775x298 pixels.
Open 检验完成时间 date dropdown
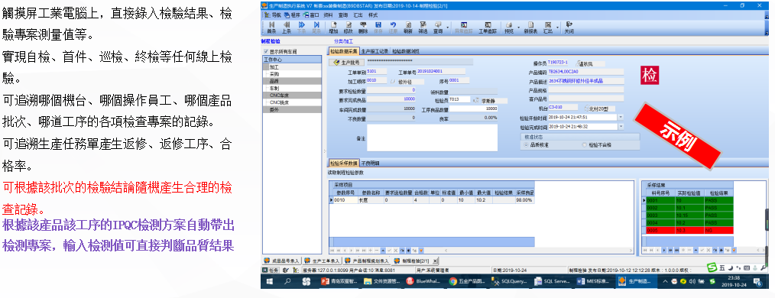tap(621, 127)
